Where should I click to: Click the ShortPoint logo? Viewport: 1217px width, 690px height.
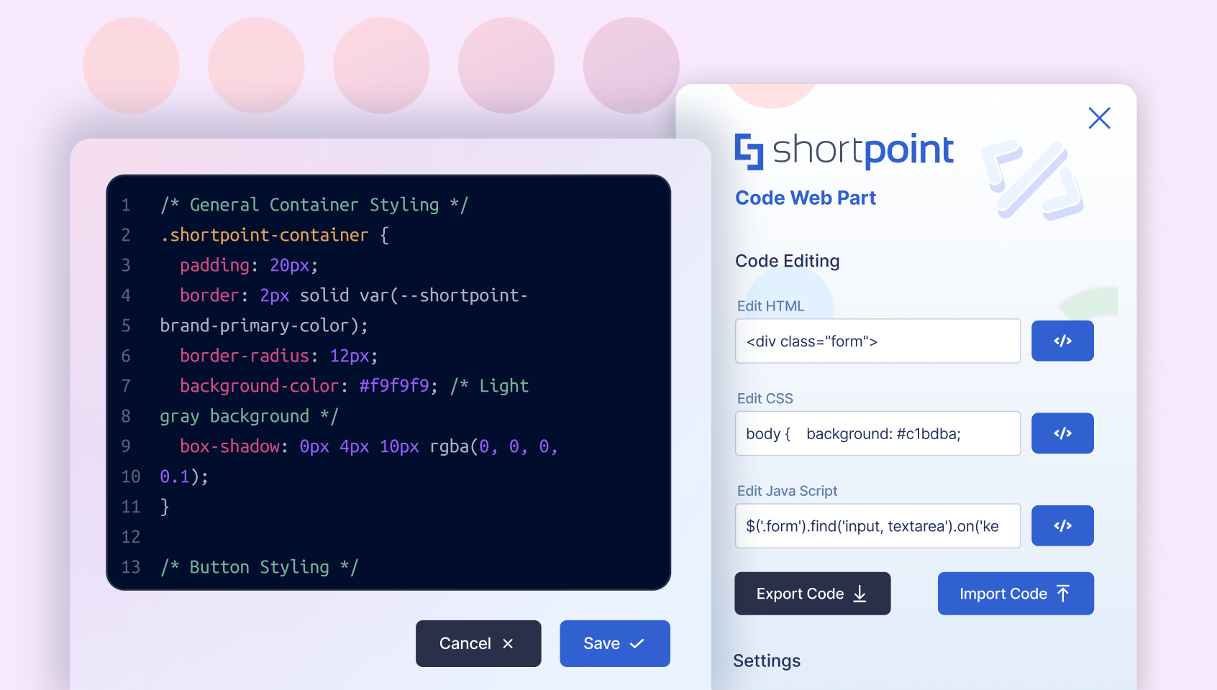[x=844, y=151]
